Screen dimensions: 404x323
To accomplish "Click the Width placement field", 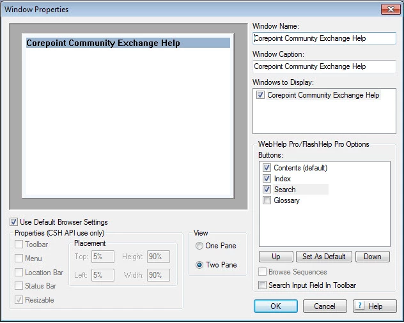I will pos(159,275).
